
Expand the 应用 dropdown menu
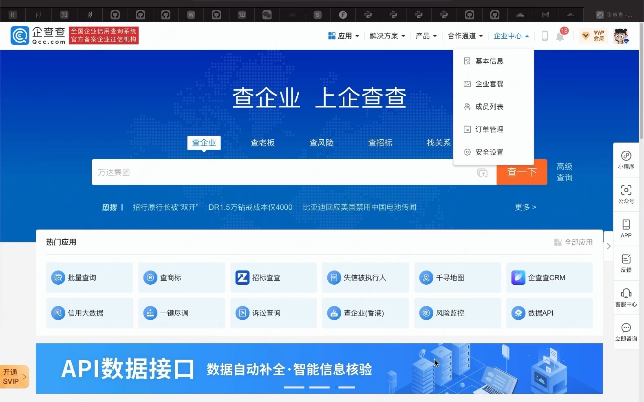pos(344,36)
